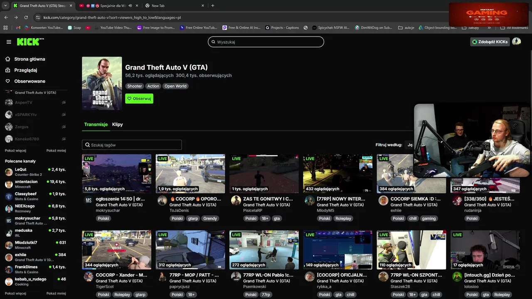
Task: Click the address bar URL
Action: click(x=112, y=17)
